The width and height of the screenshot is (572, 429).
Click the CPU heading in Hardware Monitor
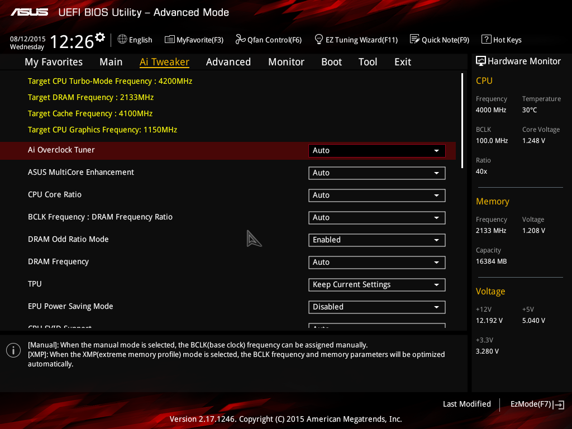pos(484,81)
